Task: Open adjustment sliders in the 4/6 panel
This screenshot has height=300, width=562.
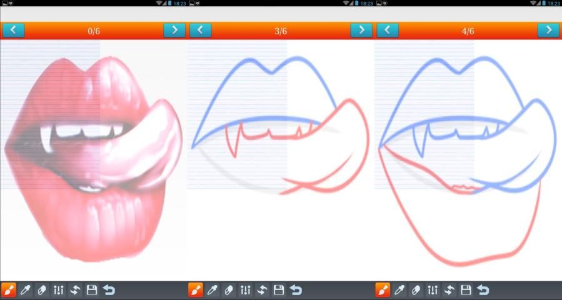Action: pyautogui.click(x=433, y=290)
